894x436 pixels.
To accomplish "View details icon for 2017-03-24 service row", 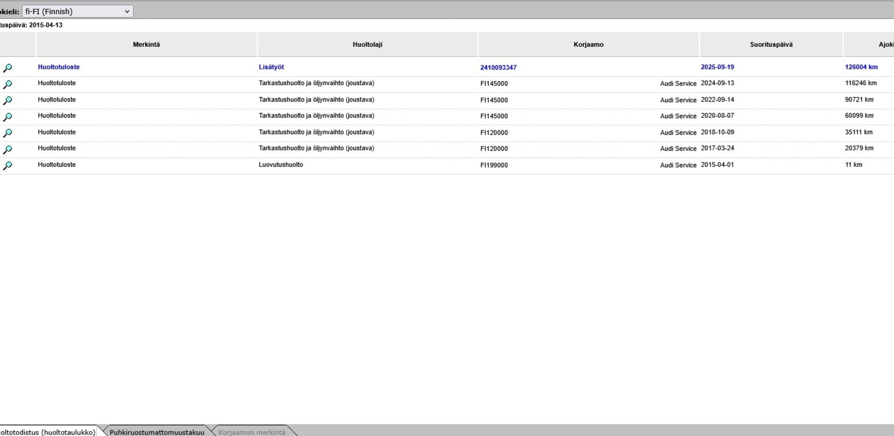I will pos(7,150).
